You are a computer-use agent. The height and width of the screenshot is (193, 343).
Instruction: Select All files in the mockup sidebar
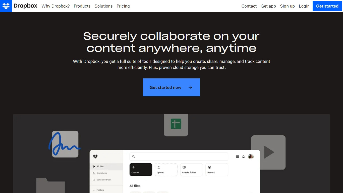[106, 166]
